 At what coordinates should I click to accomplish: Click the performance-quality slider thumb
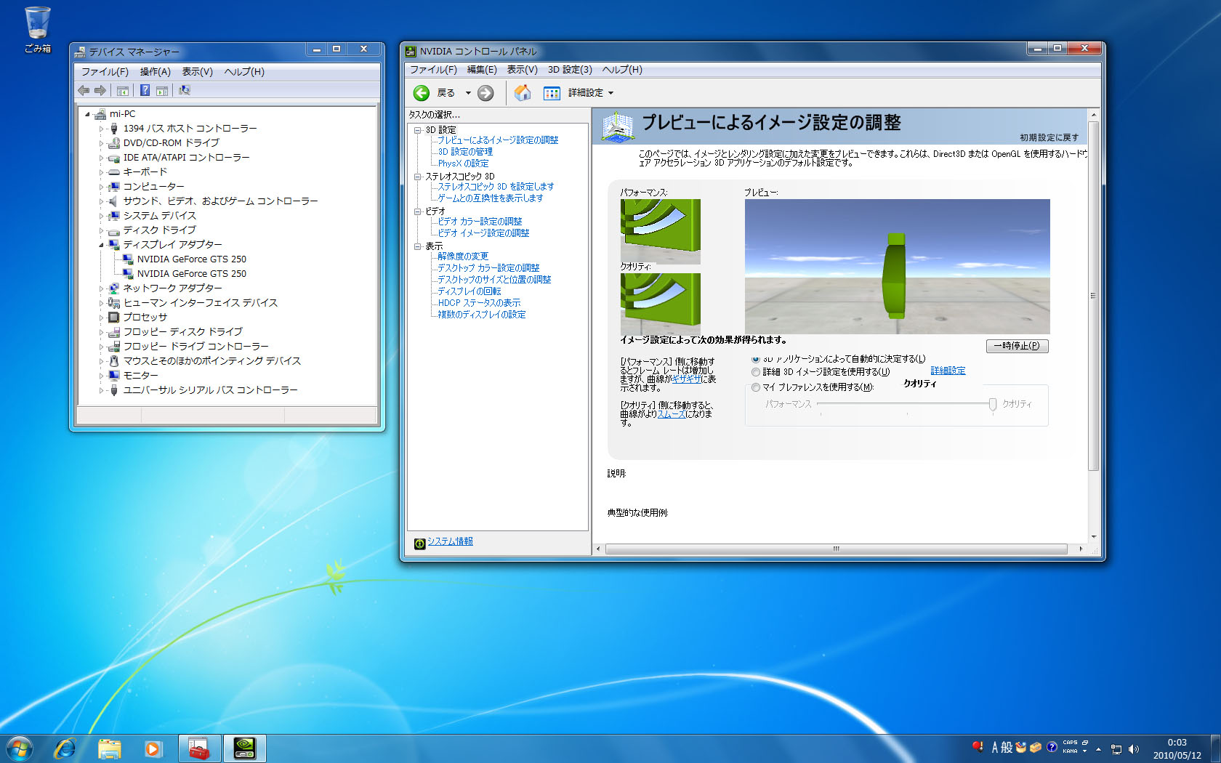pyautogui.click(x=992, y=405)
